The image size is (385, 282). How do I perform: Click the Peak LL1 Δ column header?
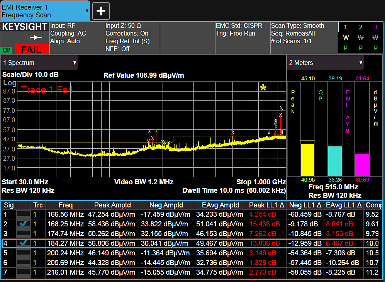click(x=266, y=205)
